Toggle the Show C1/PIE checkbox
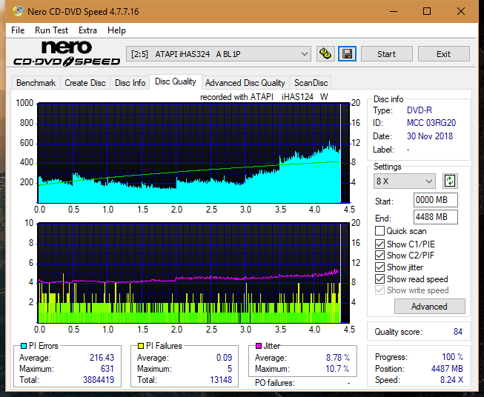Screen dimensions: 484x397 (x=379, y=244)
